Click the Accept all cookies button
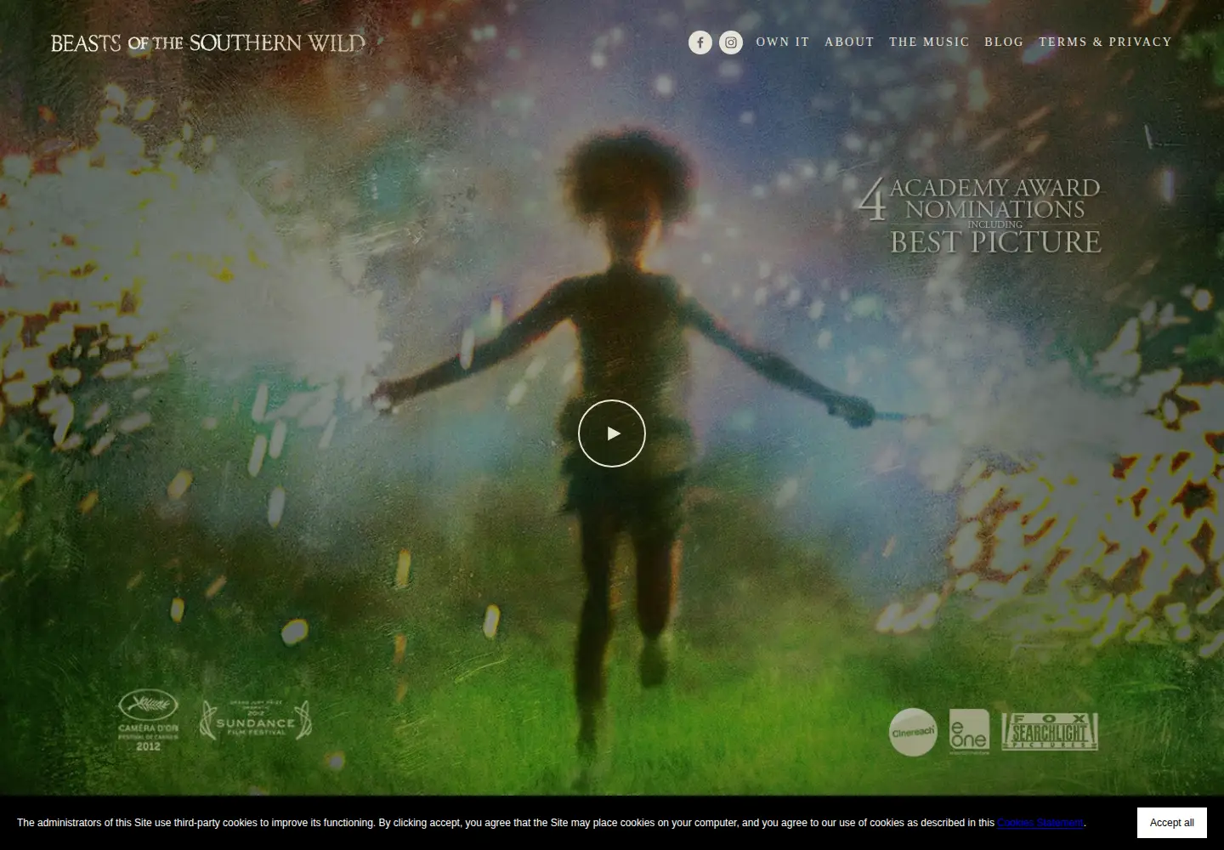 point(1172,823)
